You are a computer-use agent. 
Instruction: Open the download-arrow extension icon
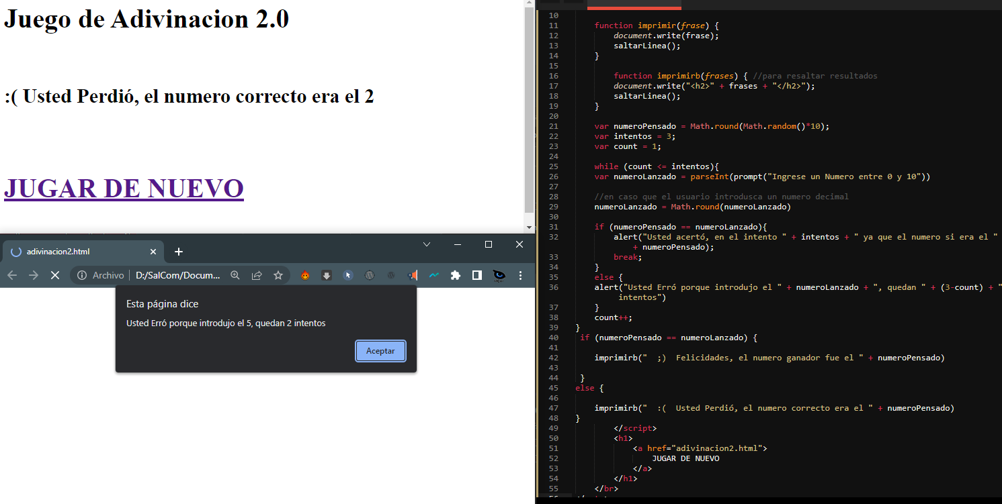(327, 275)
